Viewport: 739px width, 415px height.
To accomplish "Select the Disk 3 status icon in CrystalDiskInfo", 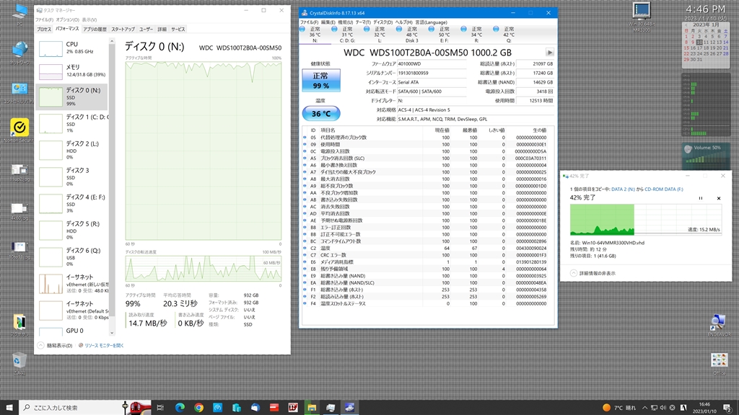I will (x=398, y=29).
